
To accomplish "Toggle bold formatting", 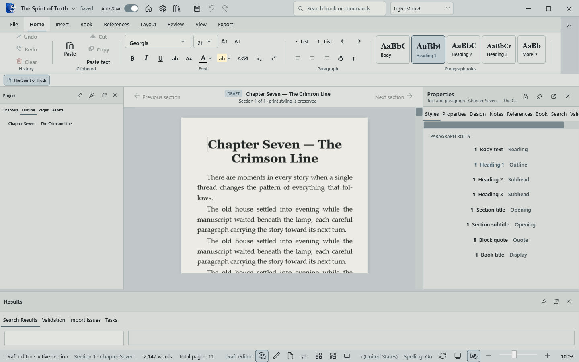I will [x=132, y=58].
